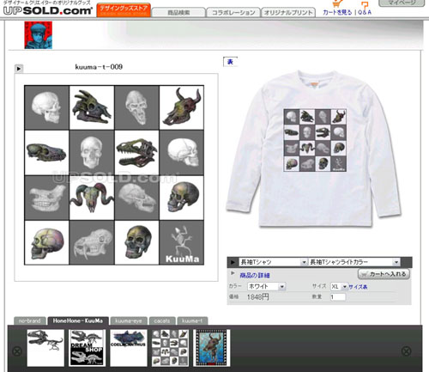Open the 商品検索 tab

[178, 13]
